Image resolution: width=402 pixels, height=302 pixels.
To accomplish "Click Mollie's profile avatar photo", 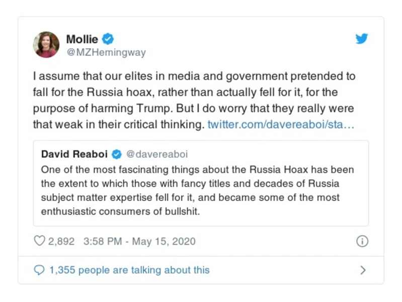I will pyautogui.click(x=46, y=44).
